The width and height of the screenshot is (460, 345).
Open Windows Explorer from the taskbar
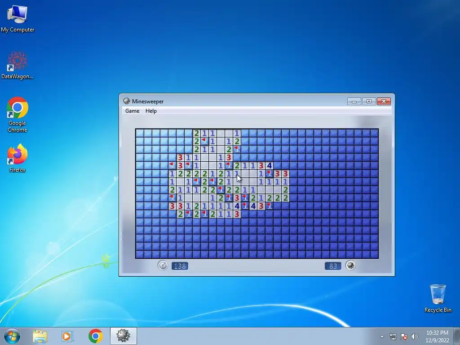(40, 336)
